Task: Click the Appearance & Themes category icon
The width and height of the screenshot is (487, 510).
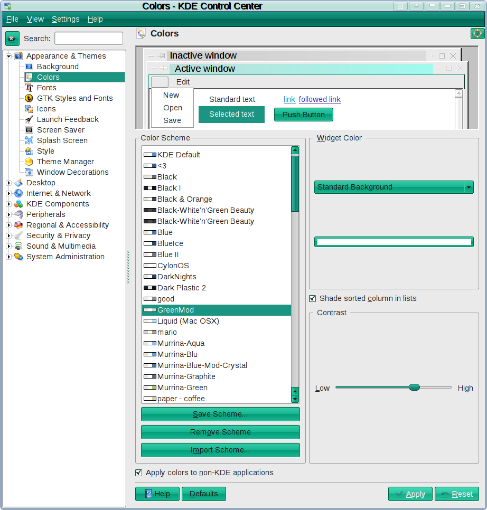Action: tap(19, 56)
